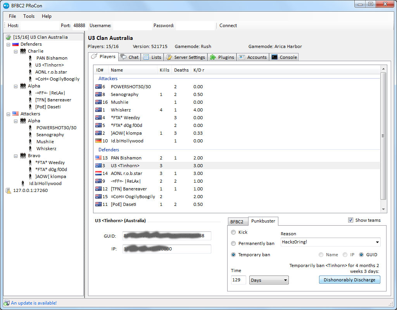Click the player list scroll up arrow
This screenshot has width=397, height=310.
click(x=383, y=69)
